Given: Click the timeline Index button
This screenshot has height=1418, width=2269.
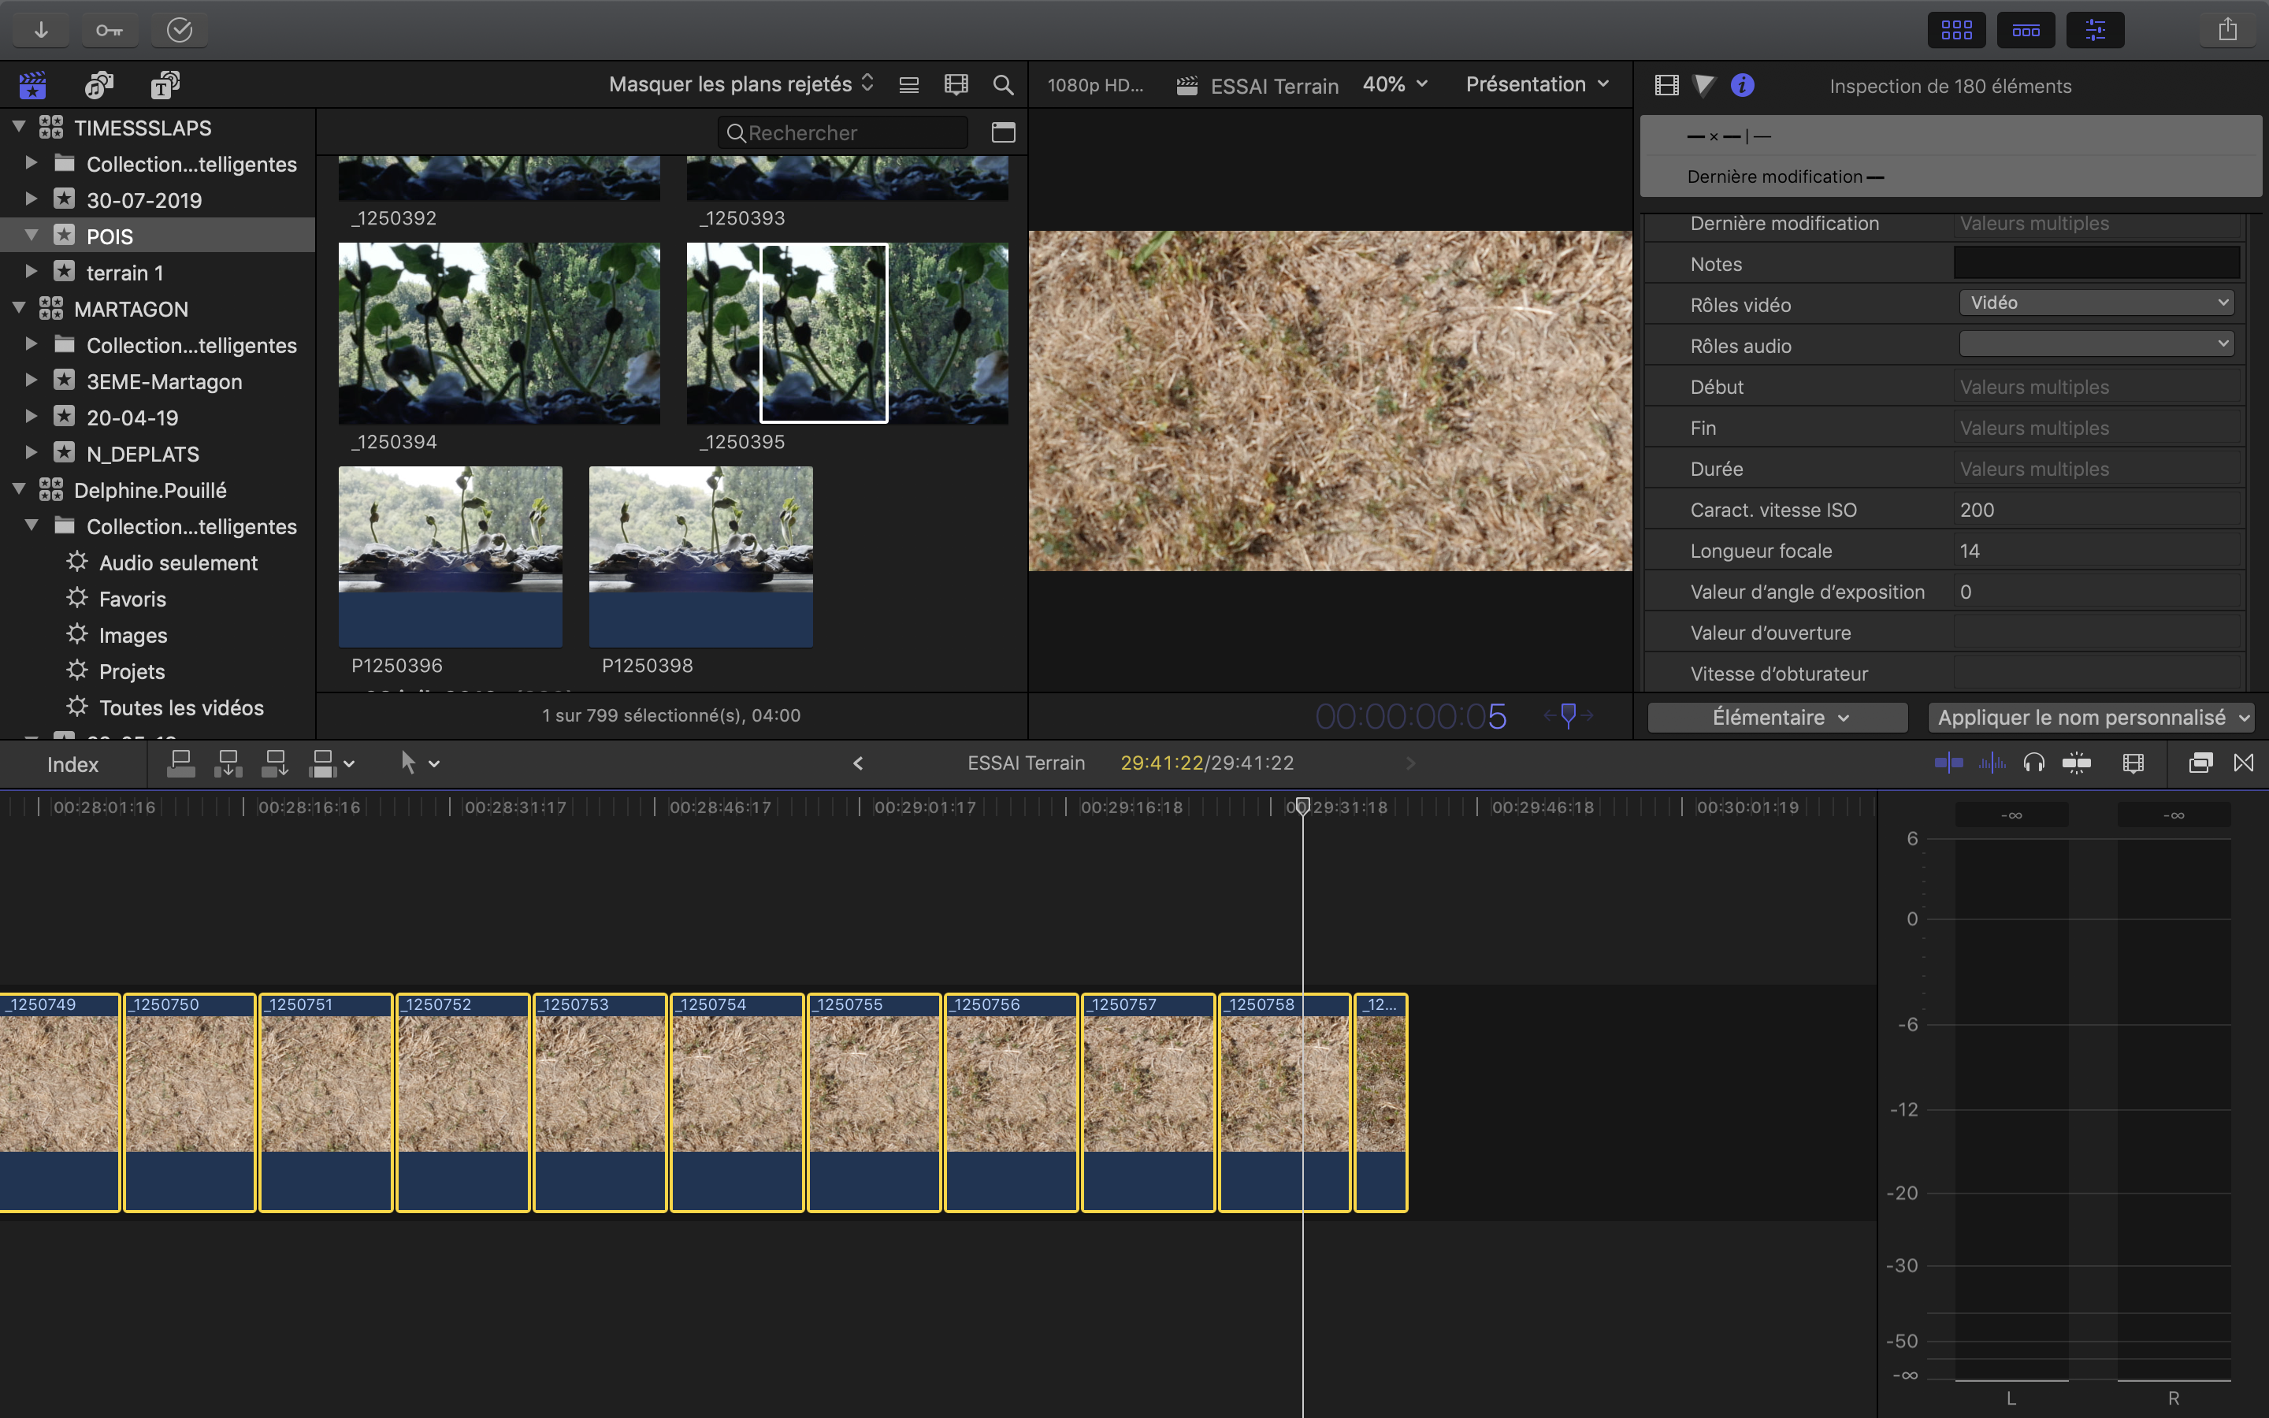Looking at the screenshot, I should [72, 764].
